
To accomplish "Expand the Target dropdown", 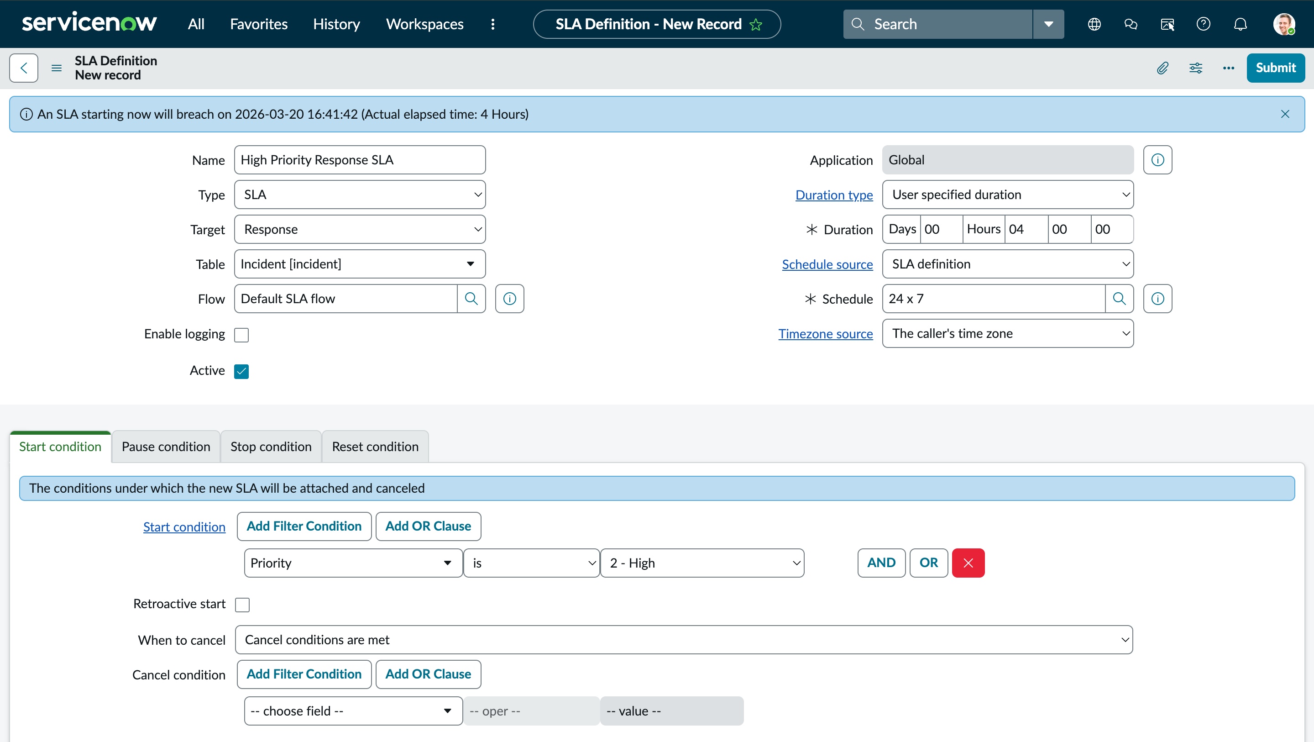I will tap(360, 229).
